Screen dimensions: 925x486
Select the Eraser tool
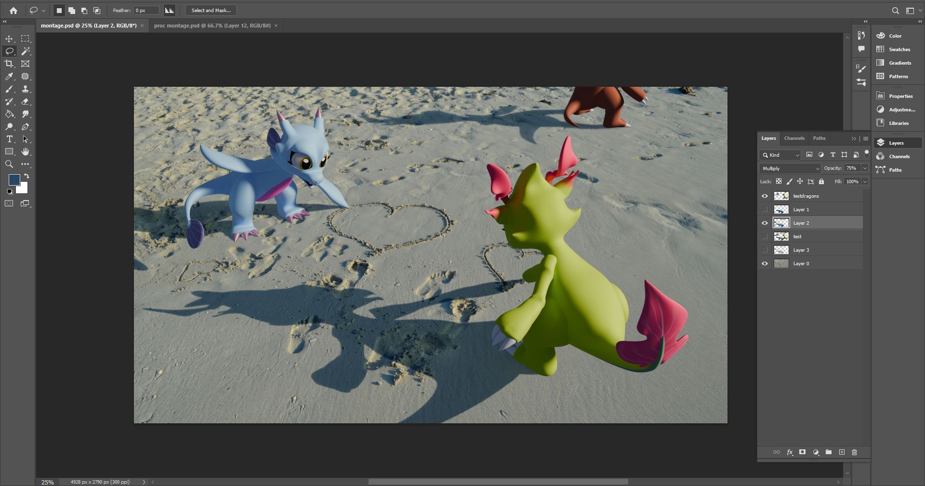pyautogui.click(x=26, y=102)
